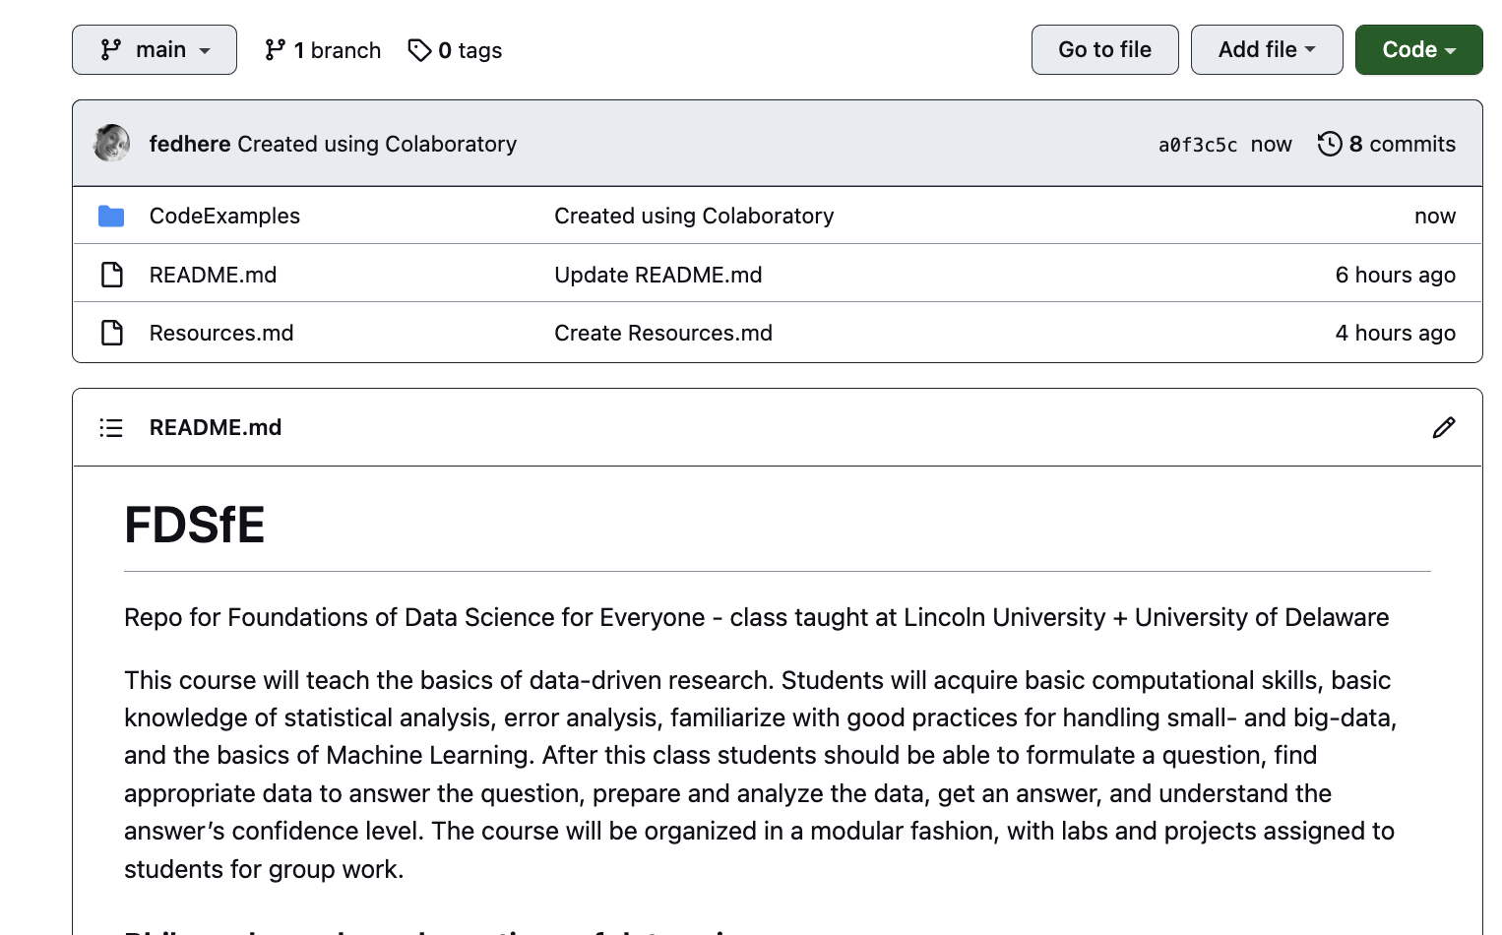Viewport: 1502px width, 935px height.
Task: Expand the Add file dropdown
Action: (x=1266, y=50)
